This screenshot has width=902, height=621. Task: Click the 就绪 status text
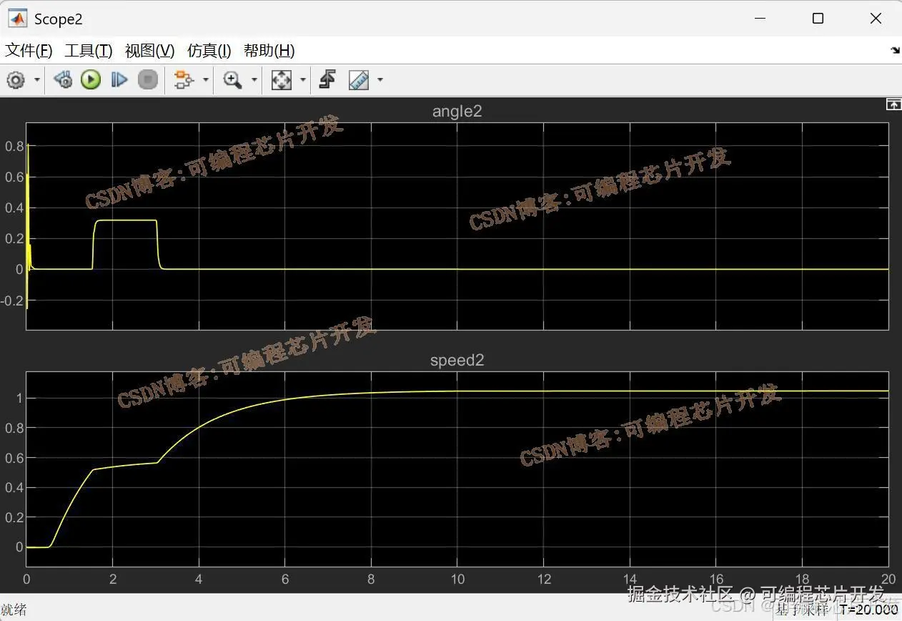click(x=14, y=610)
